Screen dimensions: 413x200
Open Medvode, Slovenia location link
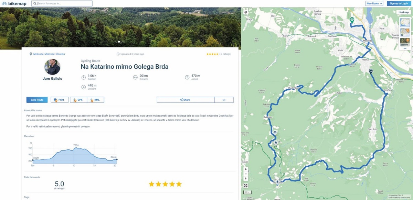(49, 54)
